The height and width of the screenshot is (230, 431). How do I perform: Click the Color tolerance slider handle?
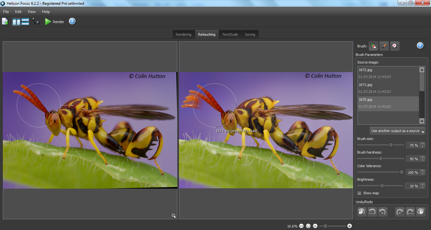pos(402,172)
